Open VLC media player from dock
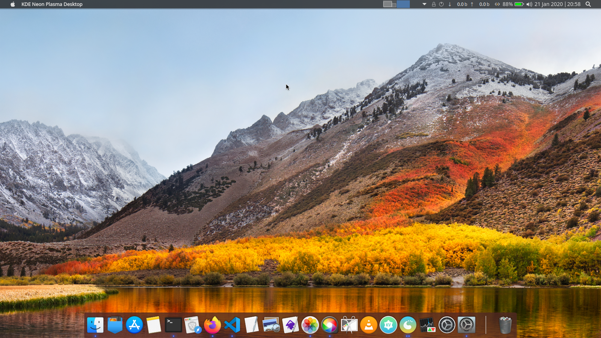The image size is (601, 338). (x=369, y=325)
